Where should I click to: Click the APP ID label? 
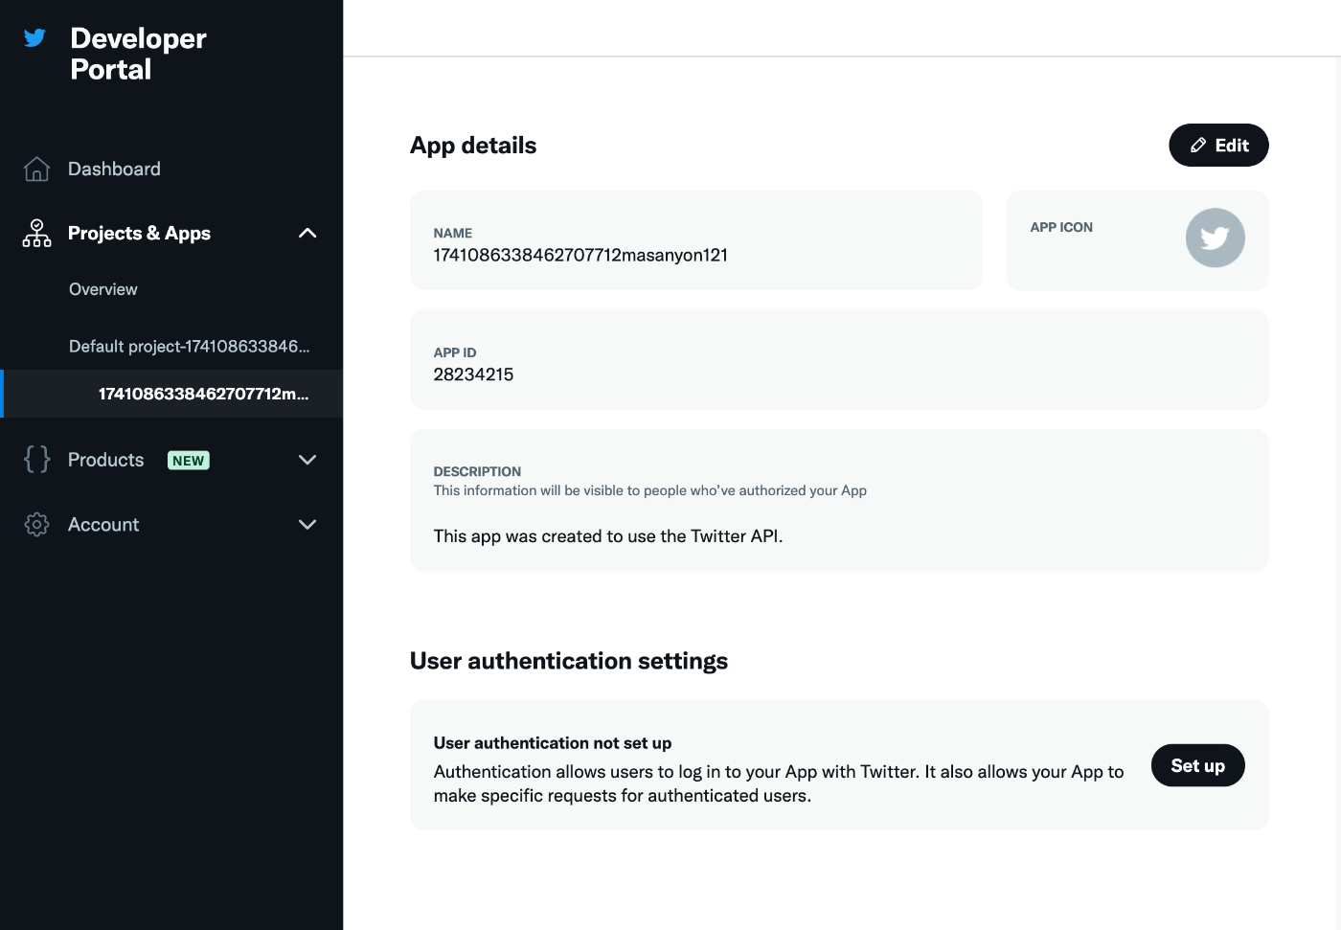[x=455, y=352]
